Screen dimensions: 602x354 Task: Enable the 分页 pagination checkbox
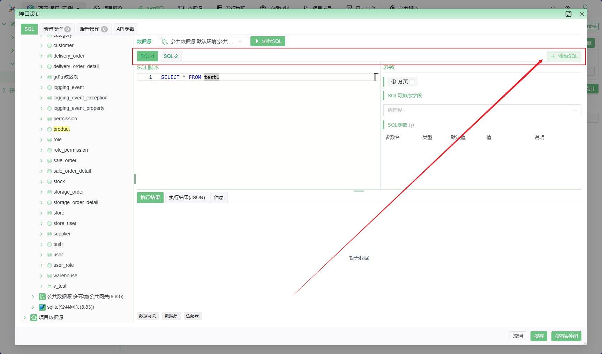(412, 82)
